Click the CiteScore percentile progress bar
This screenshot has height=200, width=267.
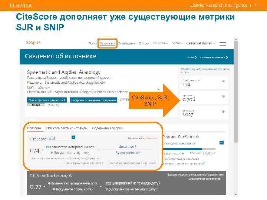[x=189, y=149]
